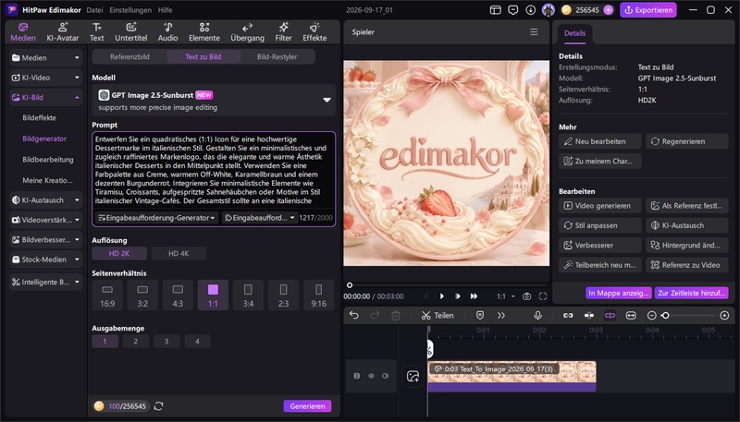Open the Filter panel
Image resolution: width=740 pixels, height=422 pixels.
283,32
